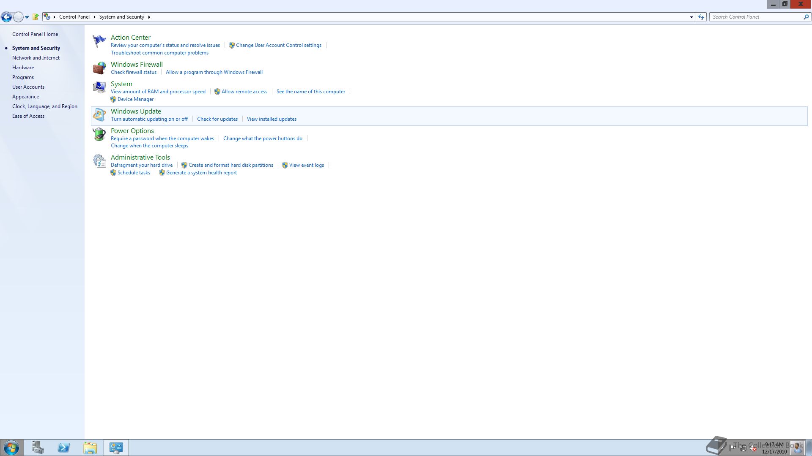Click View installed updates
Screen dimensions: 812x456
(272, 119)
